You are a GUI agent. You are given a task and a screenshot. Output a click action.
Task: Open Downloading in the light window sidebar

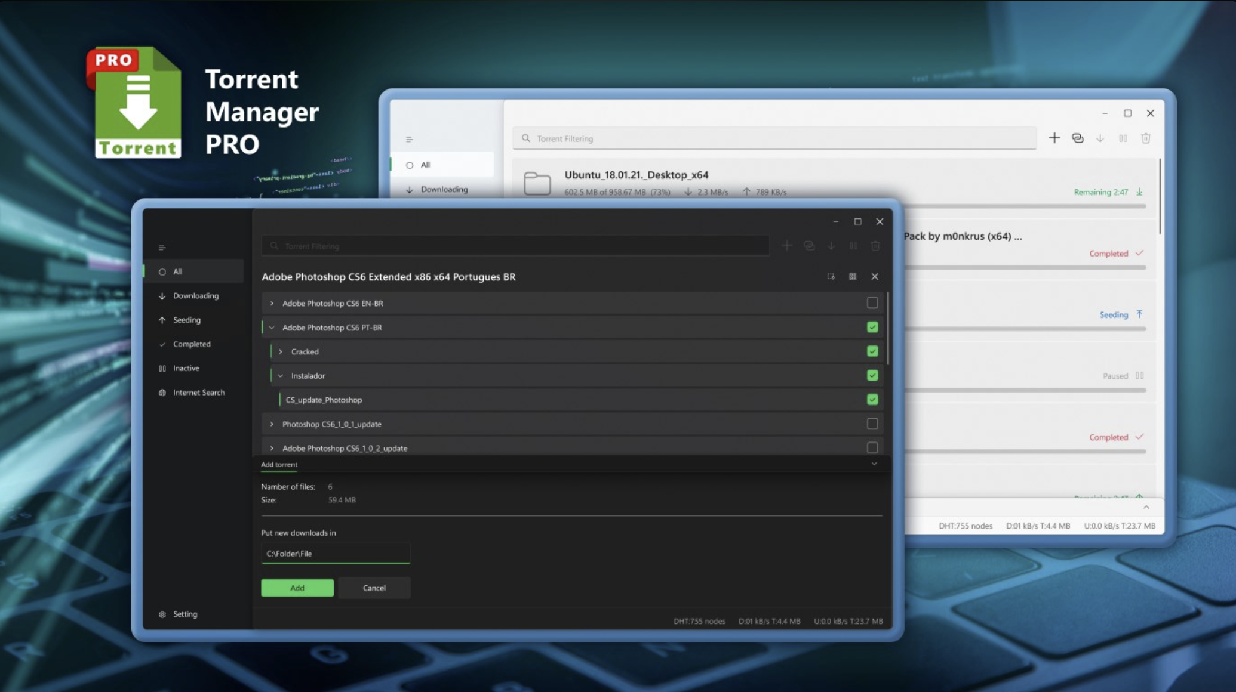point(442,189)
